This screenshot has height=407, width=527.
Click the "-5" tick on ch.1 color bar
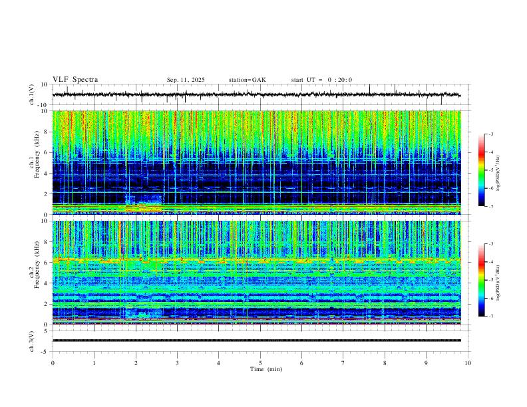pyautogui.click(x=490, y=170)
